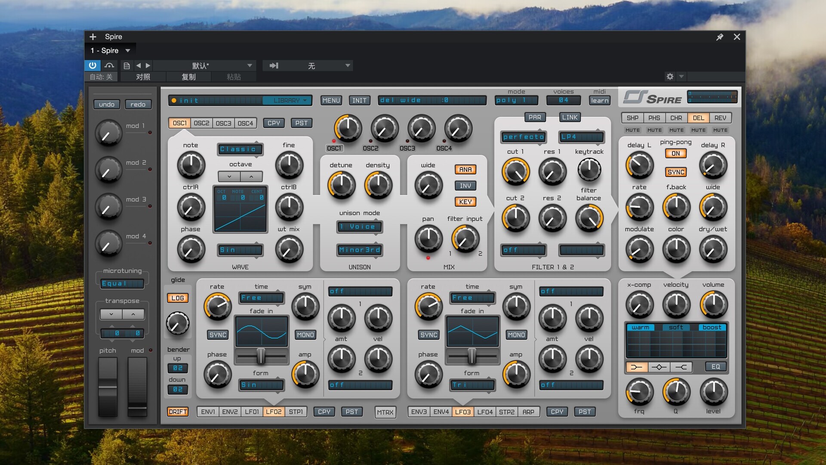The width and height of the screenshot is (826, 465).
Task: Open the perfecto filter type dropdown
Action: [x=524, y=137]
